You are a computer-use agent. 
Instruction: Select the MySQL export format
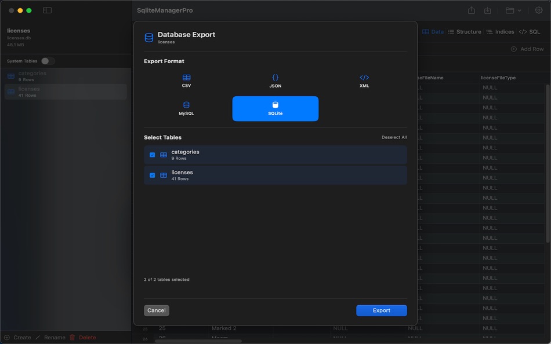(186, 108)
